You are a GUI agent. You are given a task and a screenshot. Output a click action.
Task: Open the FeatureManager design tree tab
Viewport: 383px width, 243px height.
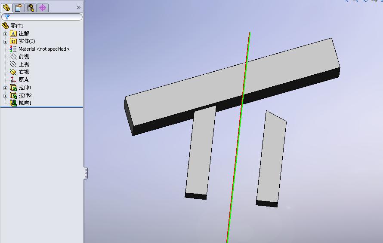click(x=6, y=8)
